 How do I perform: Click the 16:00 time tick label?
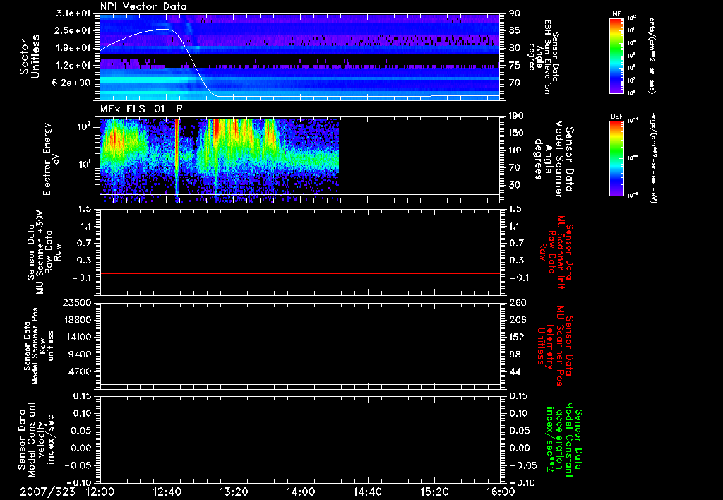pyautogui.click(x=501, y=492)
